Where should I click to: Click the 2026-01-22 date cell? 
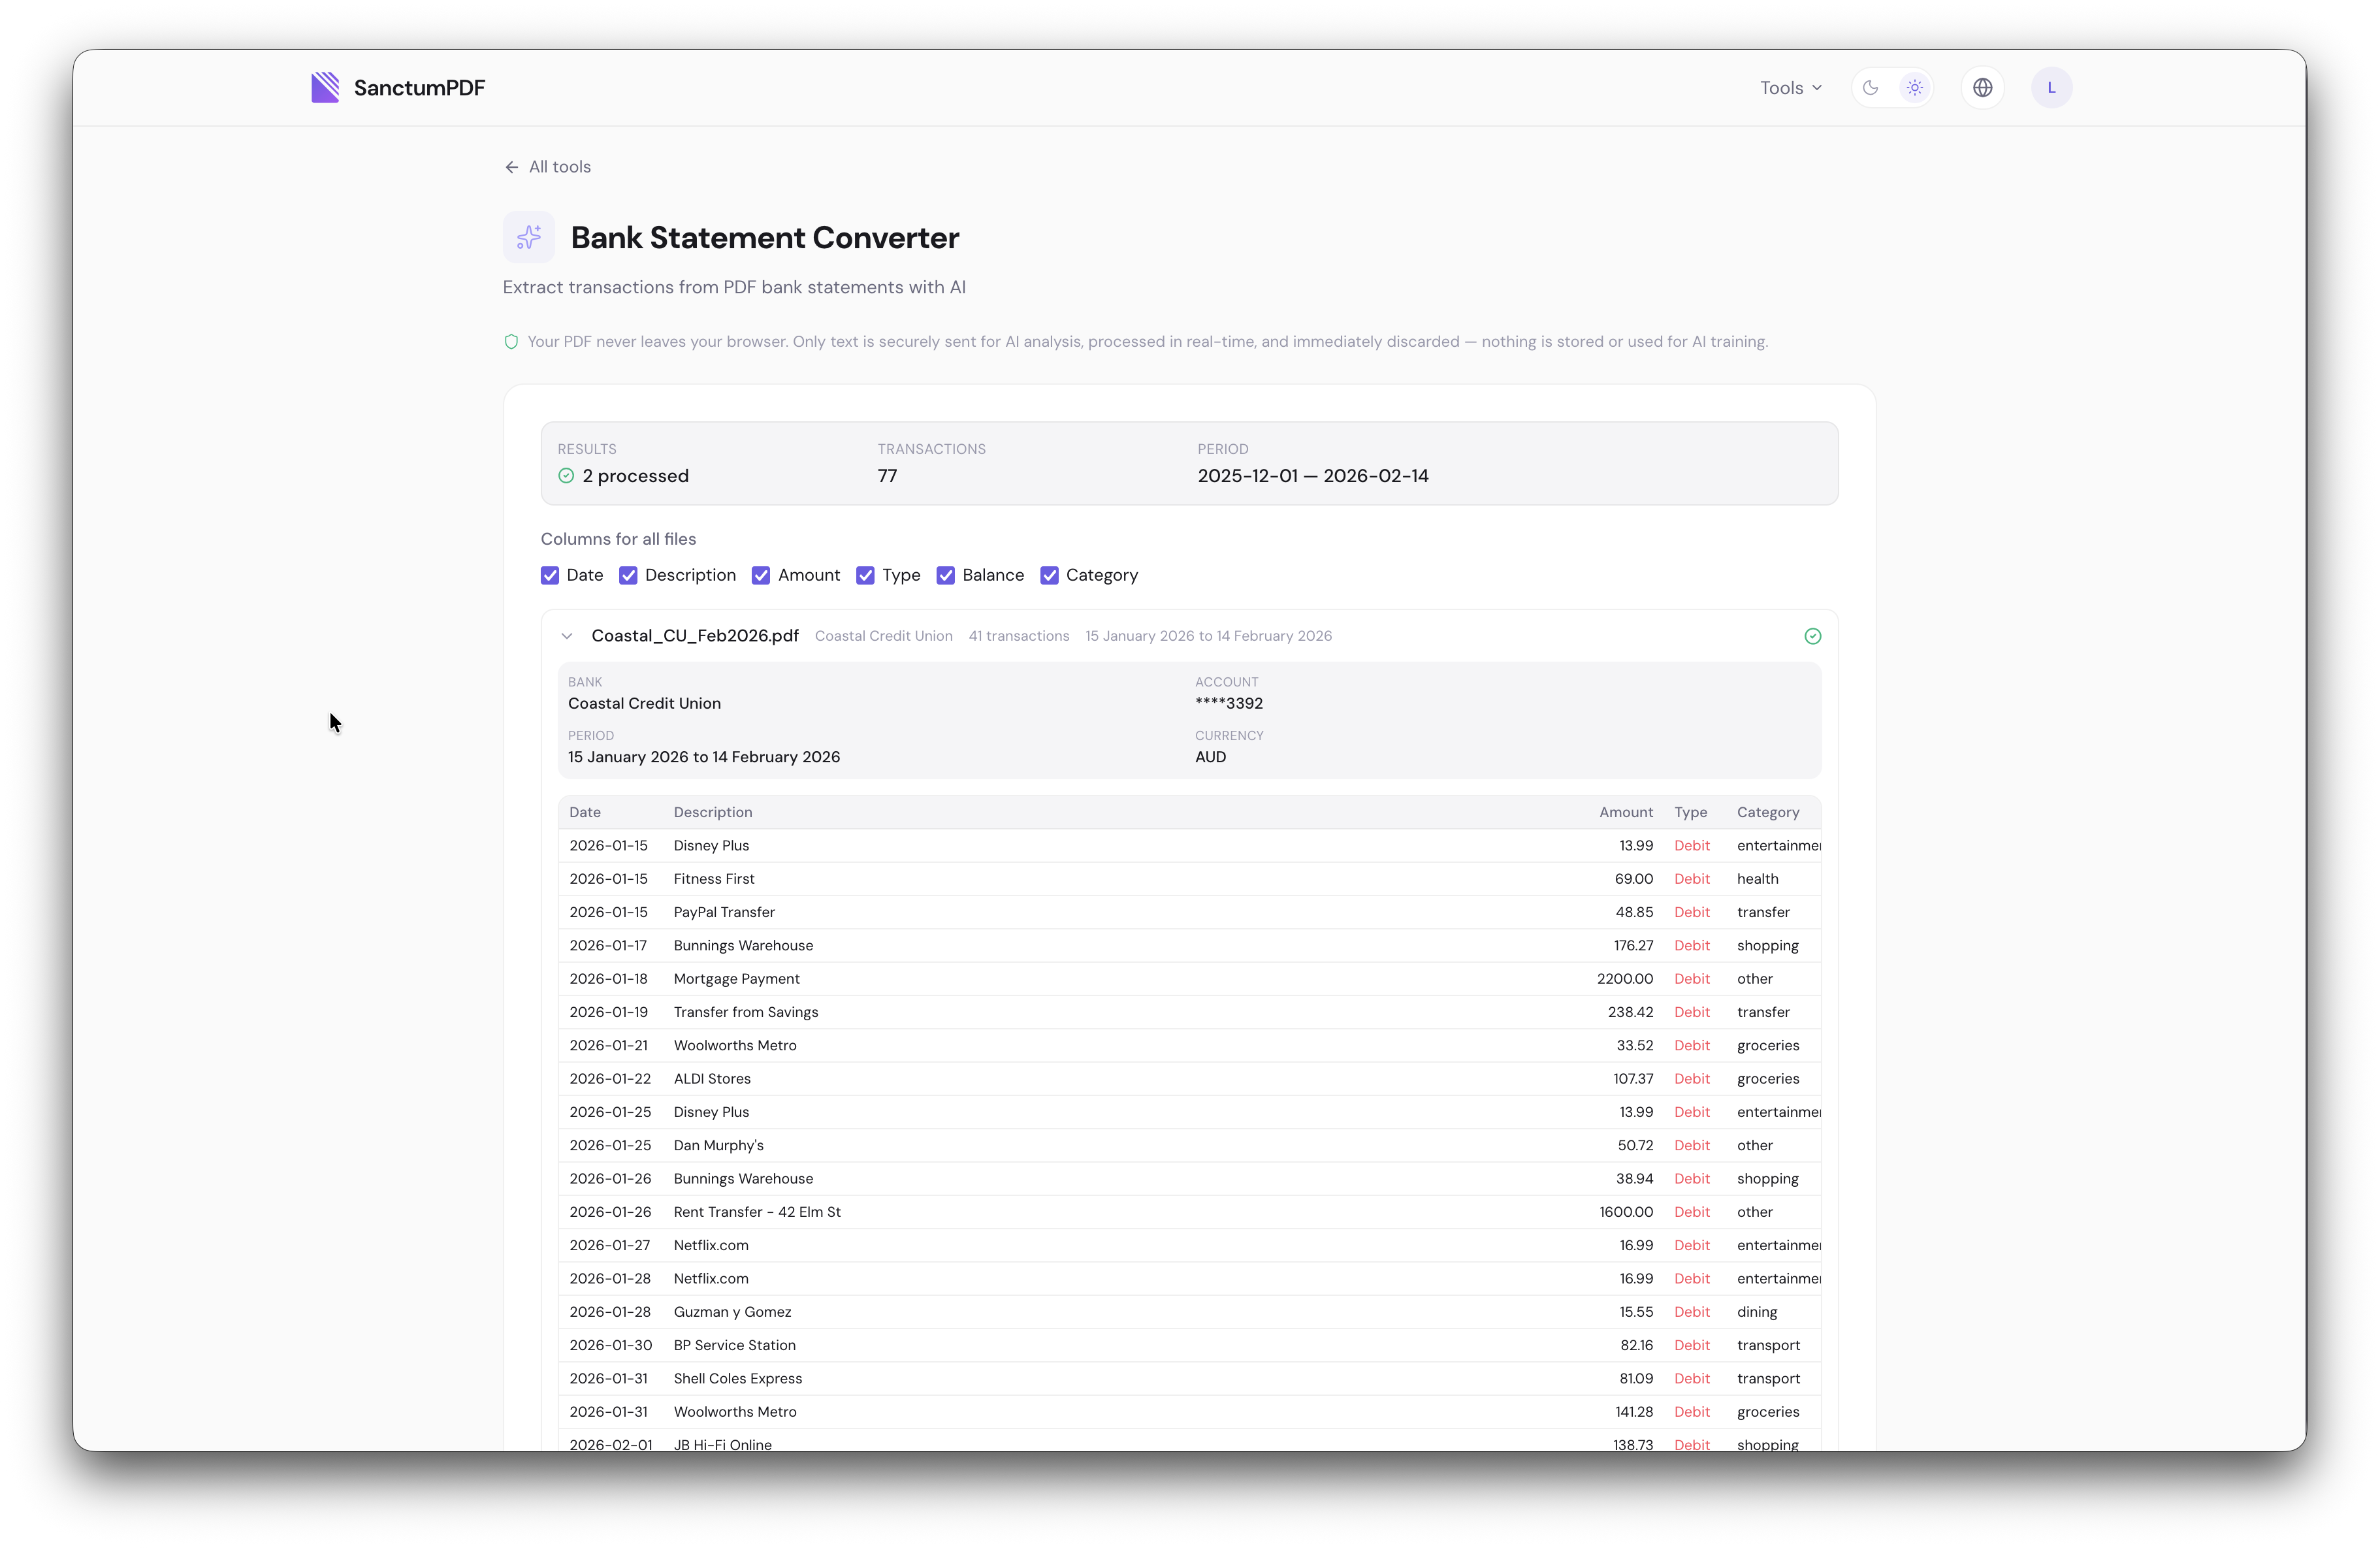tap(609, 1079)
